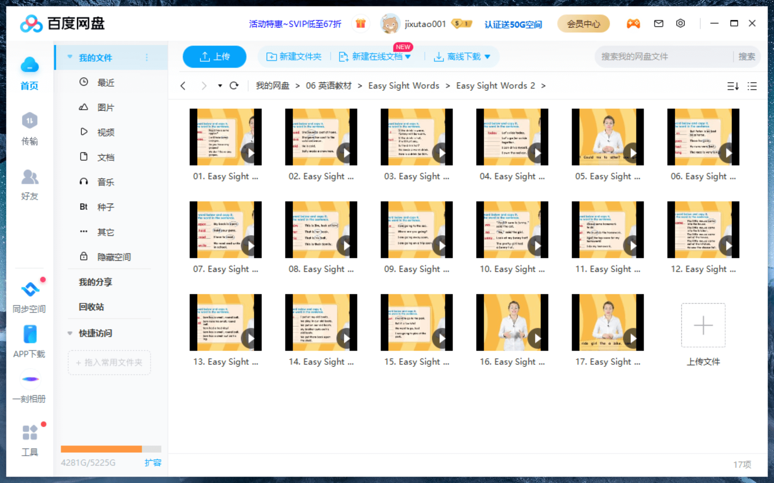Open the Friends (好友) sidebar icon

coord(30,184)
